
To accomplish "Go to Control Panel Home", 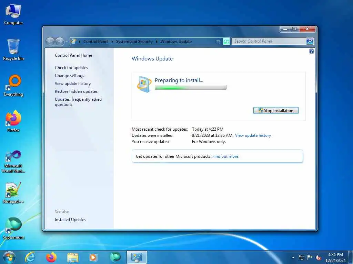I will [x=73, y=55].
